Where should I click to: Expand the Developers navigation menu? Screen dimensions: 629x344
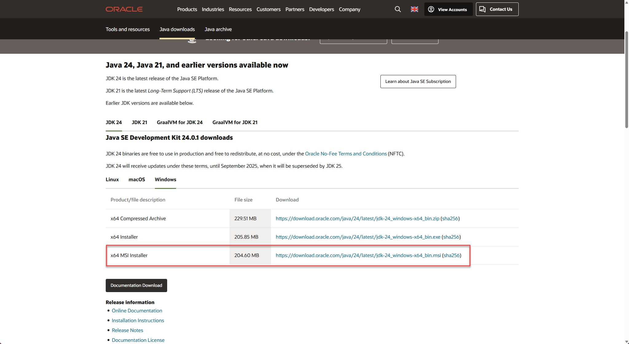321,9
